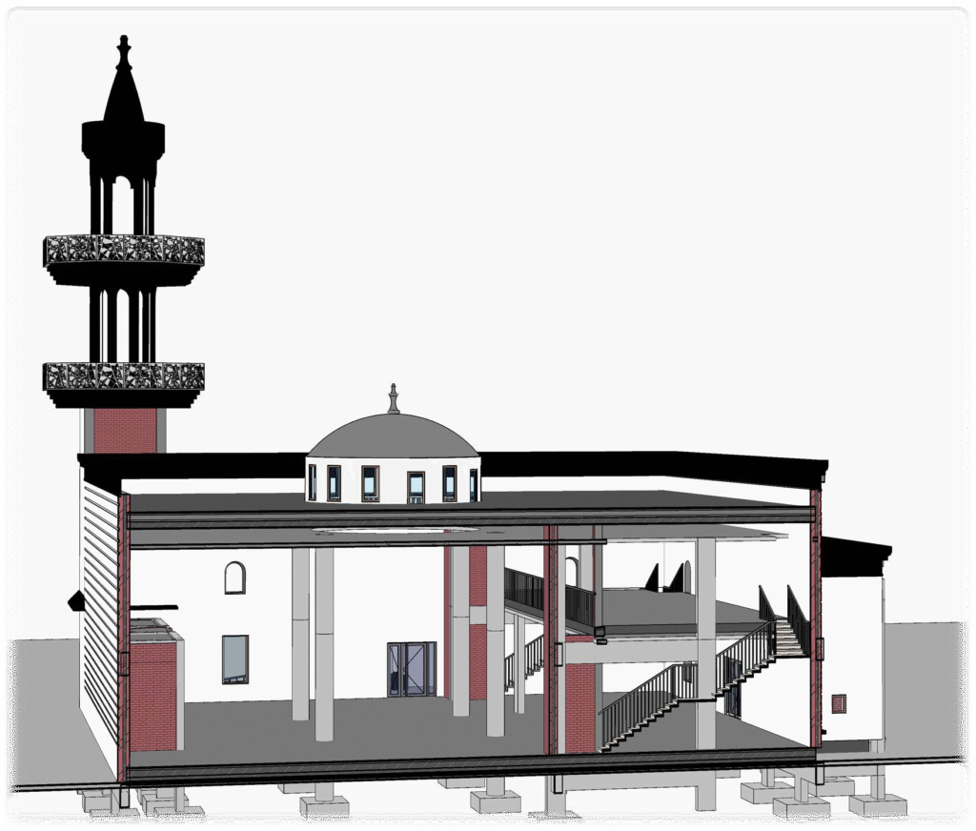Click the finial on top of the dome

pos(393,398)
